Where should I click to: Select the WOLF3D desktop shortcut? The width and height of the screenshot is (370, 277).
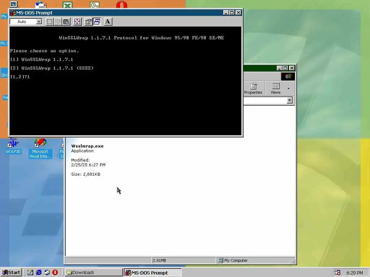13,146
